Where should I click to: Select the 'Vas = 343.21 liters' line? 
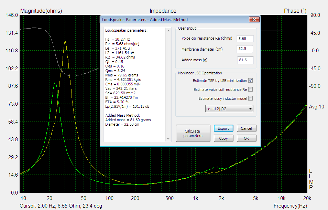[121, 88]
